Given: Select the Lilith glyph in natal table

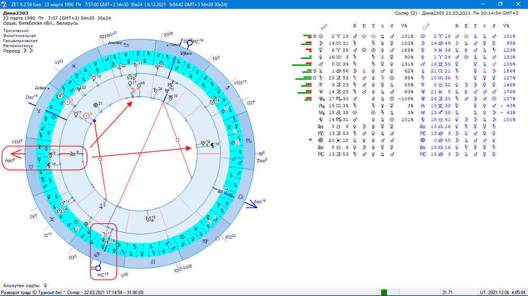Looking at the screenshot, I should pos(321,120).
